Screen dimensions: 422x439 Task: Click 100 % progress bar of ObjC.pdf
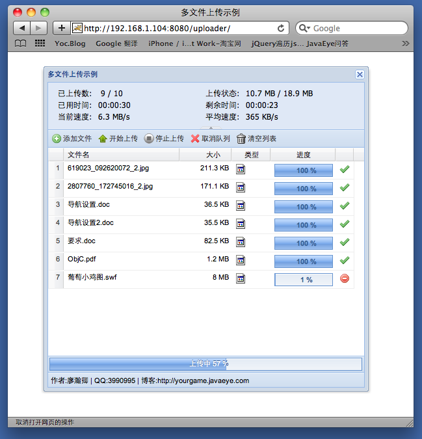point(304,261)
